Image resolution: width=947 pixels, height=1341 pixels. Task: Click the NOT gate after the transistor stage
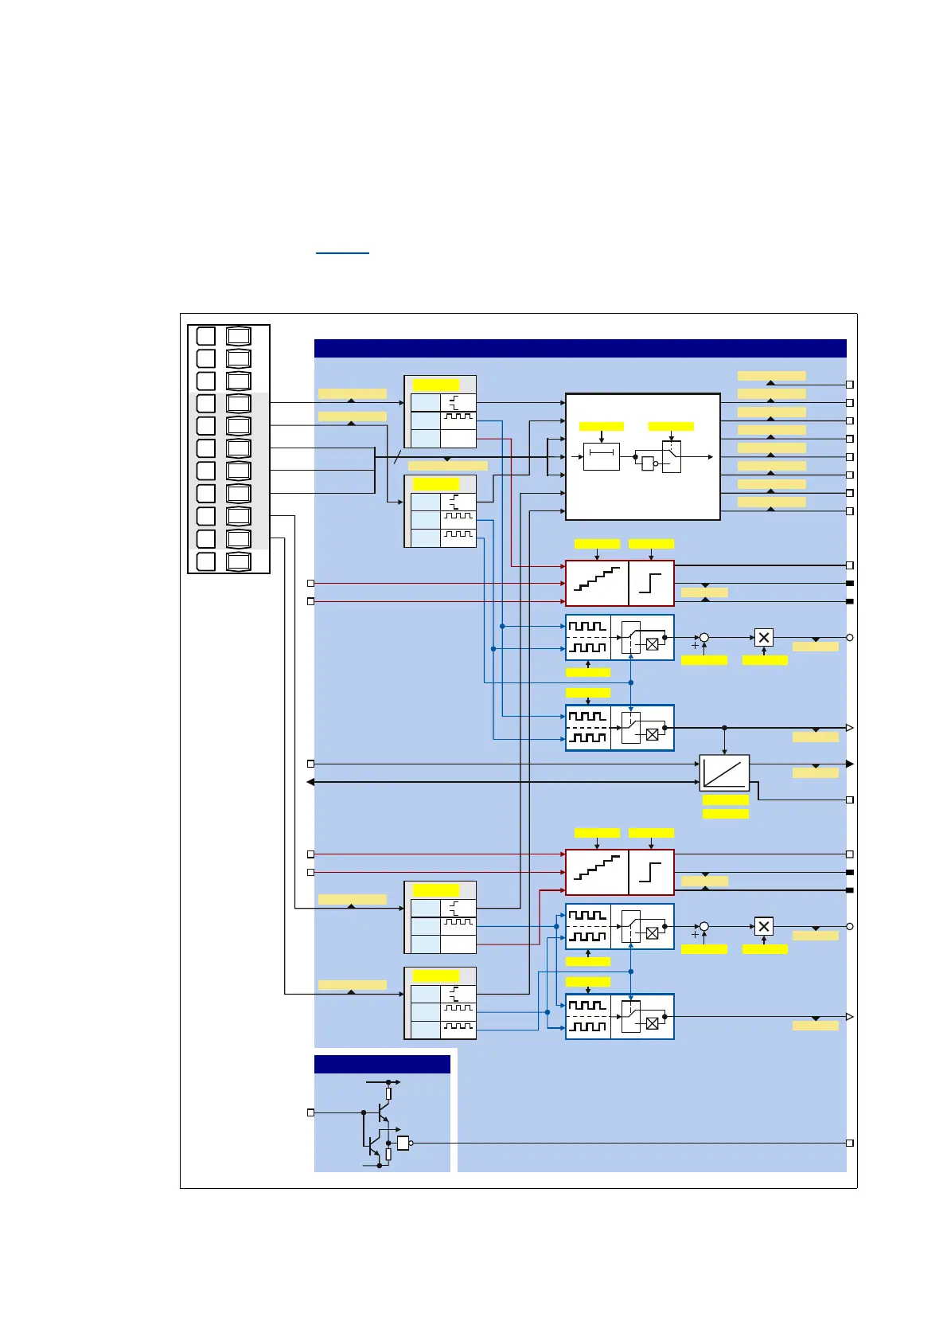[x=404, y=1143]
